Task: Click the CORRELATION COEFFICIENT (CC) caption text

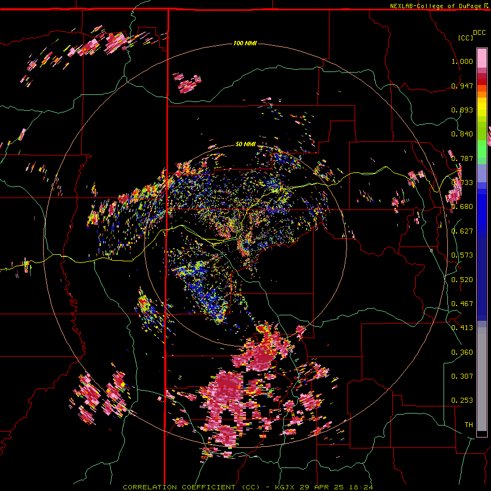Action: (x=191, y=487)
